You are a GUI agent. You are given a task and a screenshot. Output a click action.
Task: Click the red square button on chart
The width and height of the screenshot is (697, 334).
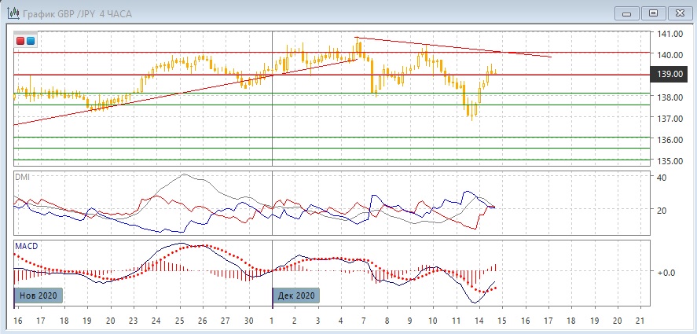coord(20,40)
